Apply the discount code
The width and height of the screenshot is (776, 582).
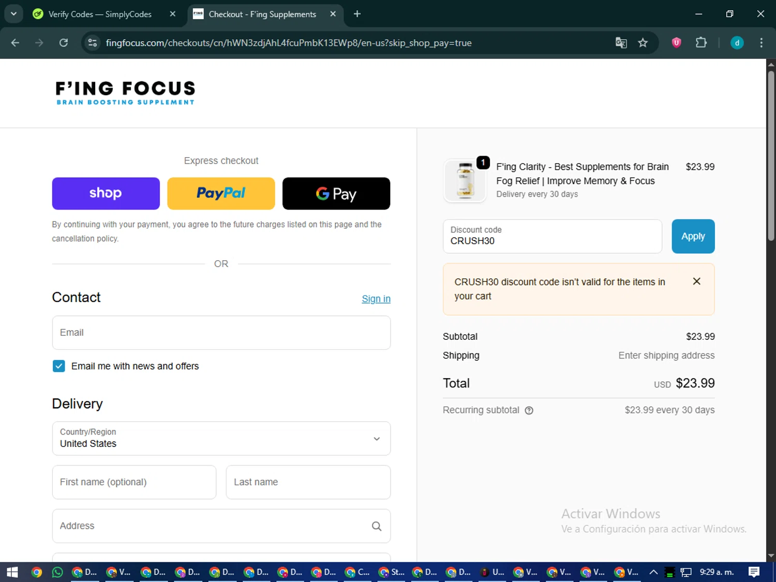click(x=693, y=236)
